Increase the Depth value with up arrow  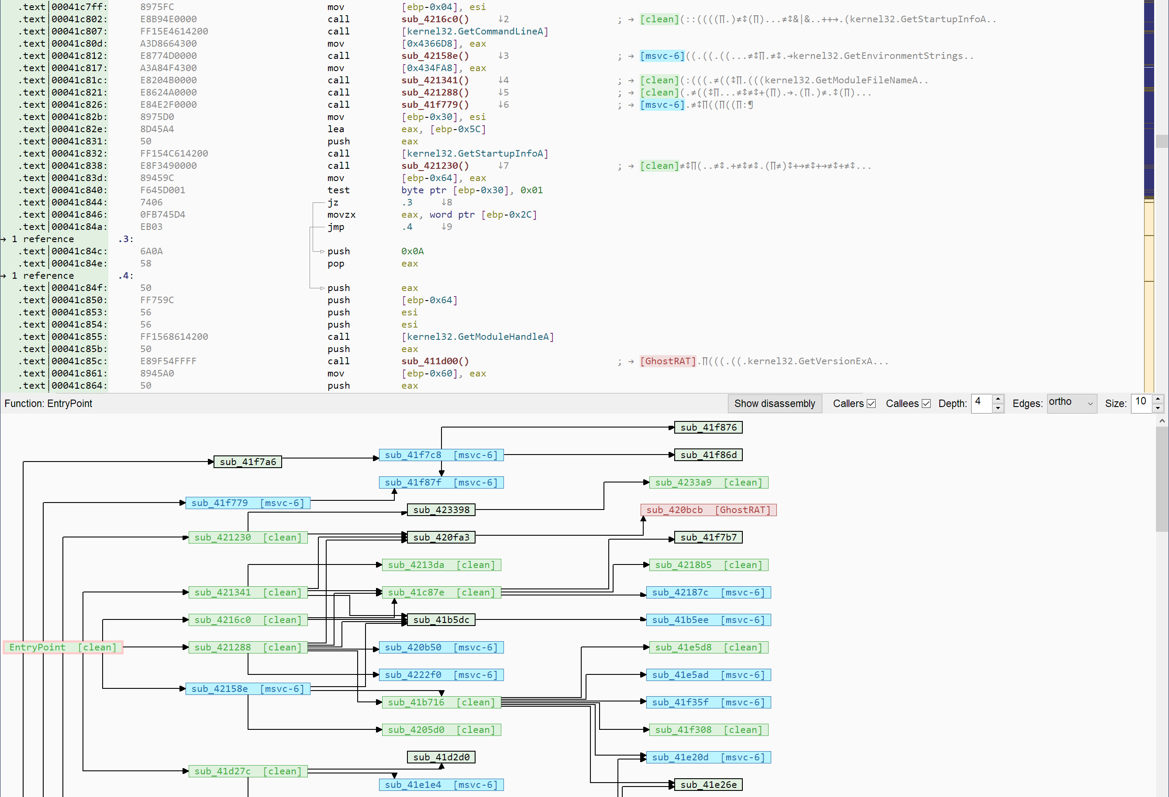(x=998, y=399)
